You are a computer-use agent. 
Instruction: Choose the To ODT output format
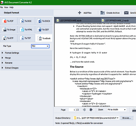44,30
